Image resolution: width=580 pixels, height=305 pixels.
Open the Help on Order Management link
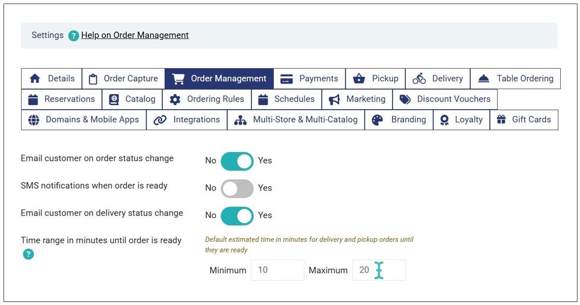135,35
